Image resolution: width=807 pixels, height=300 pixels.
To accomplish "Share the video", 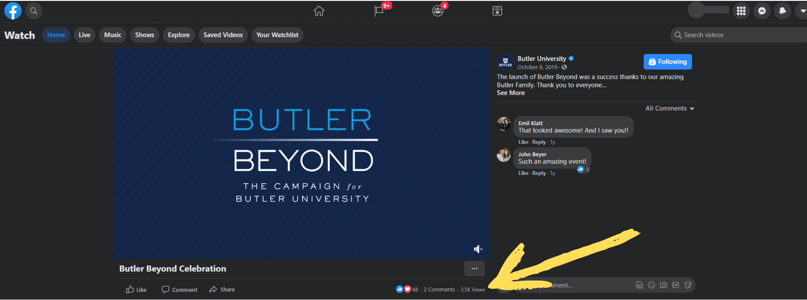I will (222, 290).
